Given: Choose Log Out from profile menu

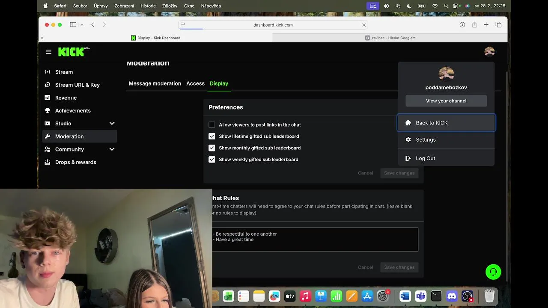Looking at the screenshot, I should [446, 158].
